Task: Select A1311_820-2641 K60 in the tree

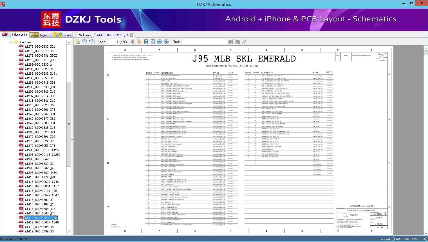Action: 40,101
